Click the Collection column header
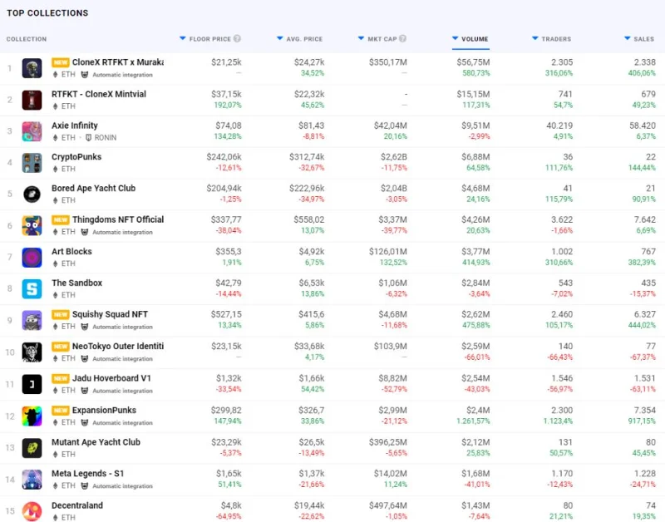 [x=27, y=39]
